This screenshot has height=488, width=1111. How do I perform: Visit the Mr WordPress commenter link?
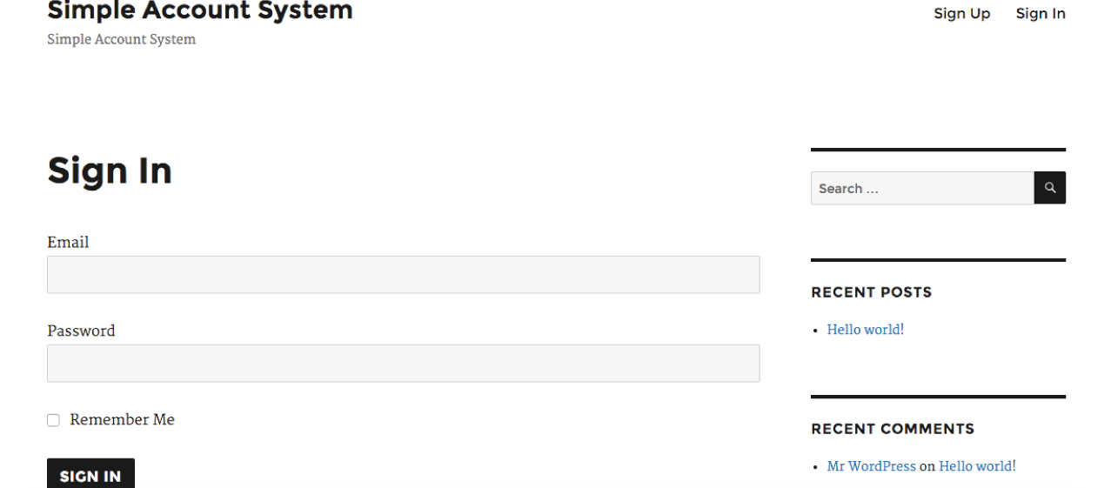(871, 466)
